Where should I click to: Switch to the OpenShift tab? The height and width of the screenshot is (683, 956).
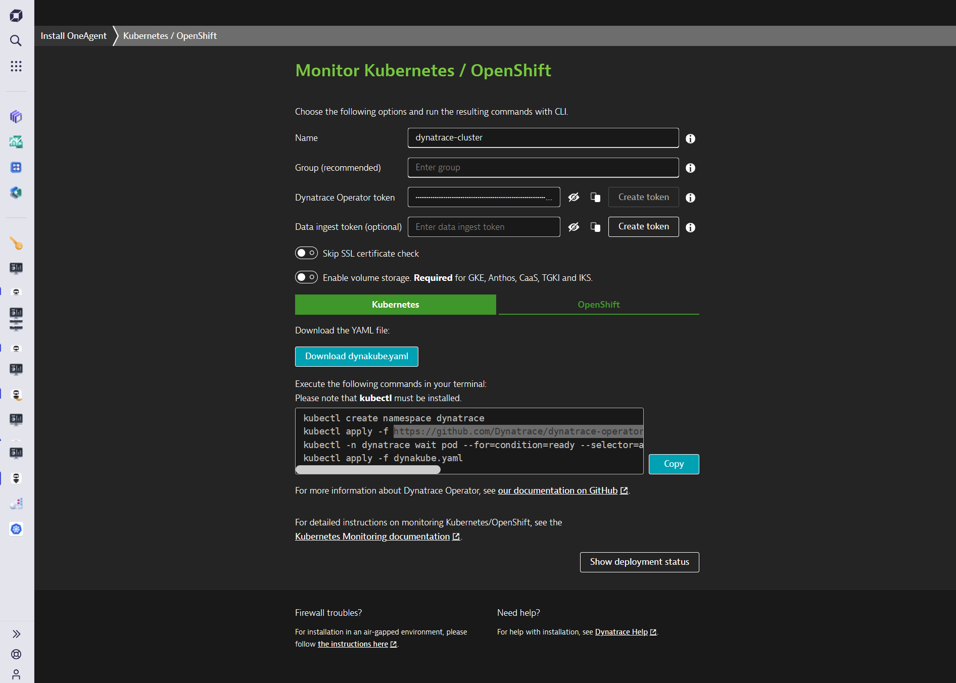click(x=599, y=305)
